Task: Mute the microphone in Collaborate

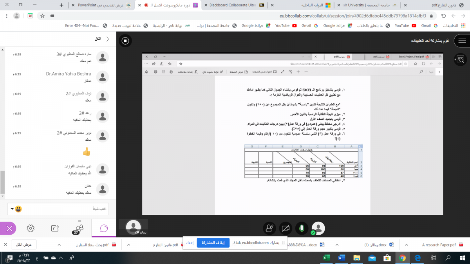Action: tap(302, 228)
